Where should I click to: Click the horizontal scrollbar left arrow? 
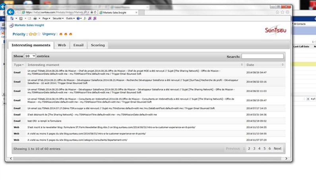pos(11,158)
